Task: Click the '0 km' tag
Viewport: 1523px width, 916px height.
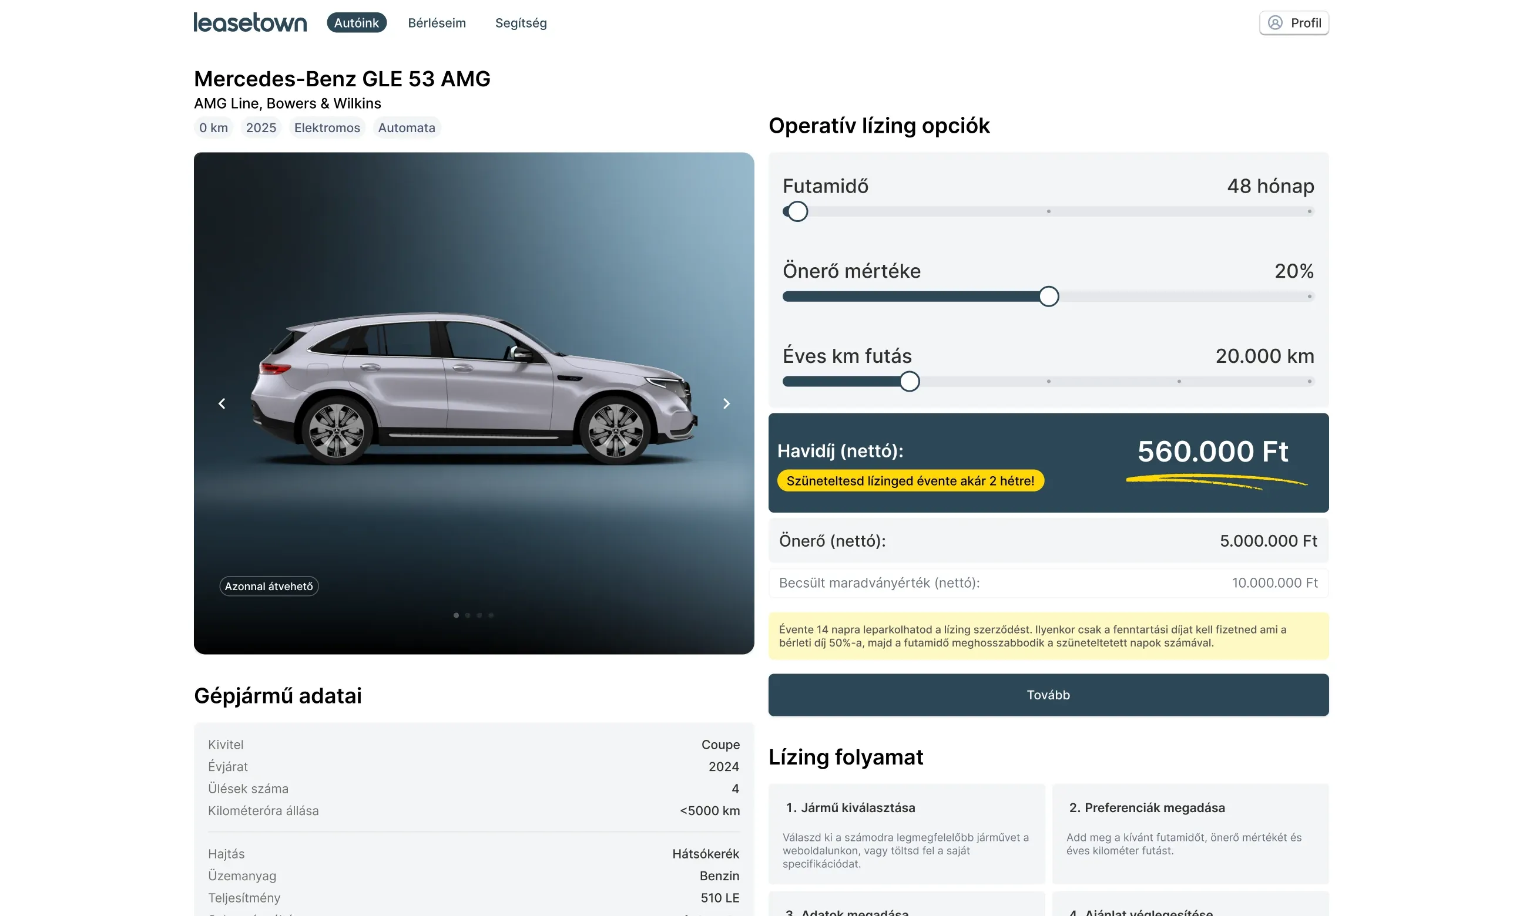Action: click(213, 128)
